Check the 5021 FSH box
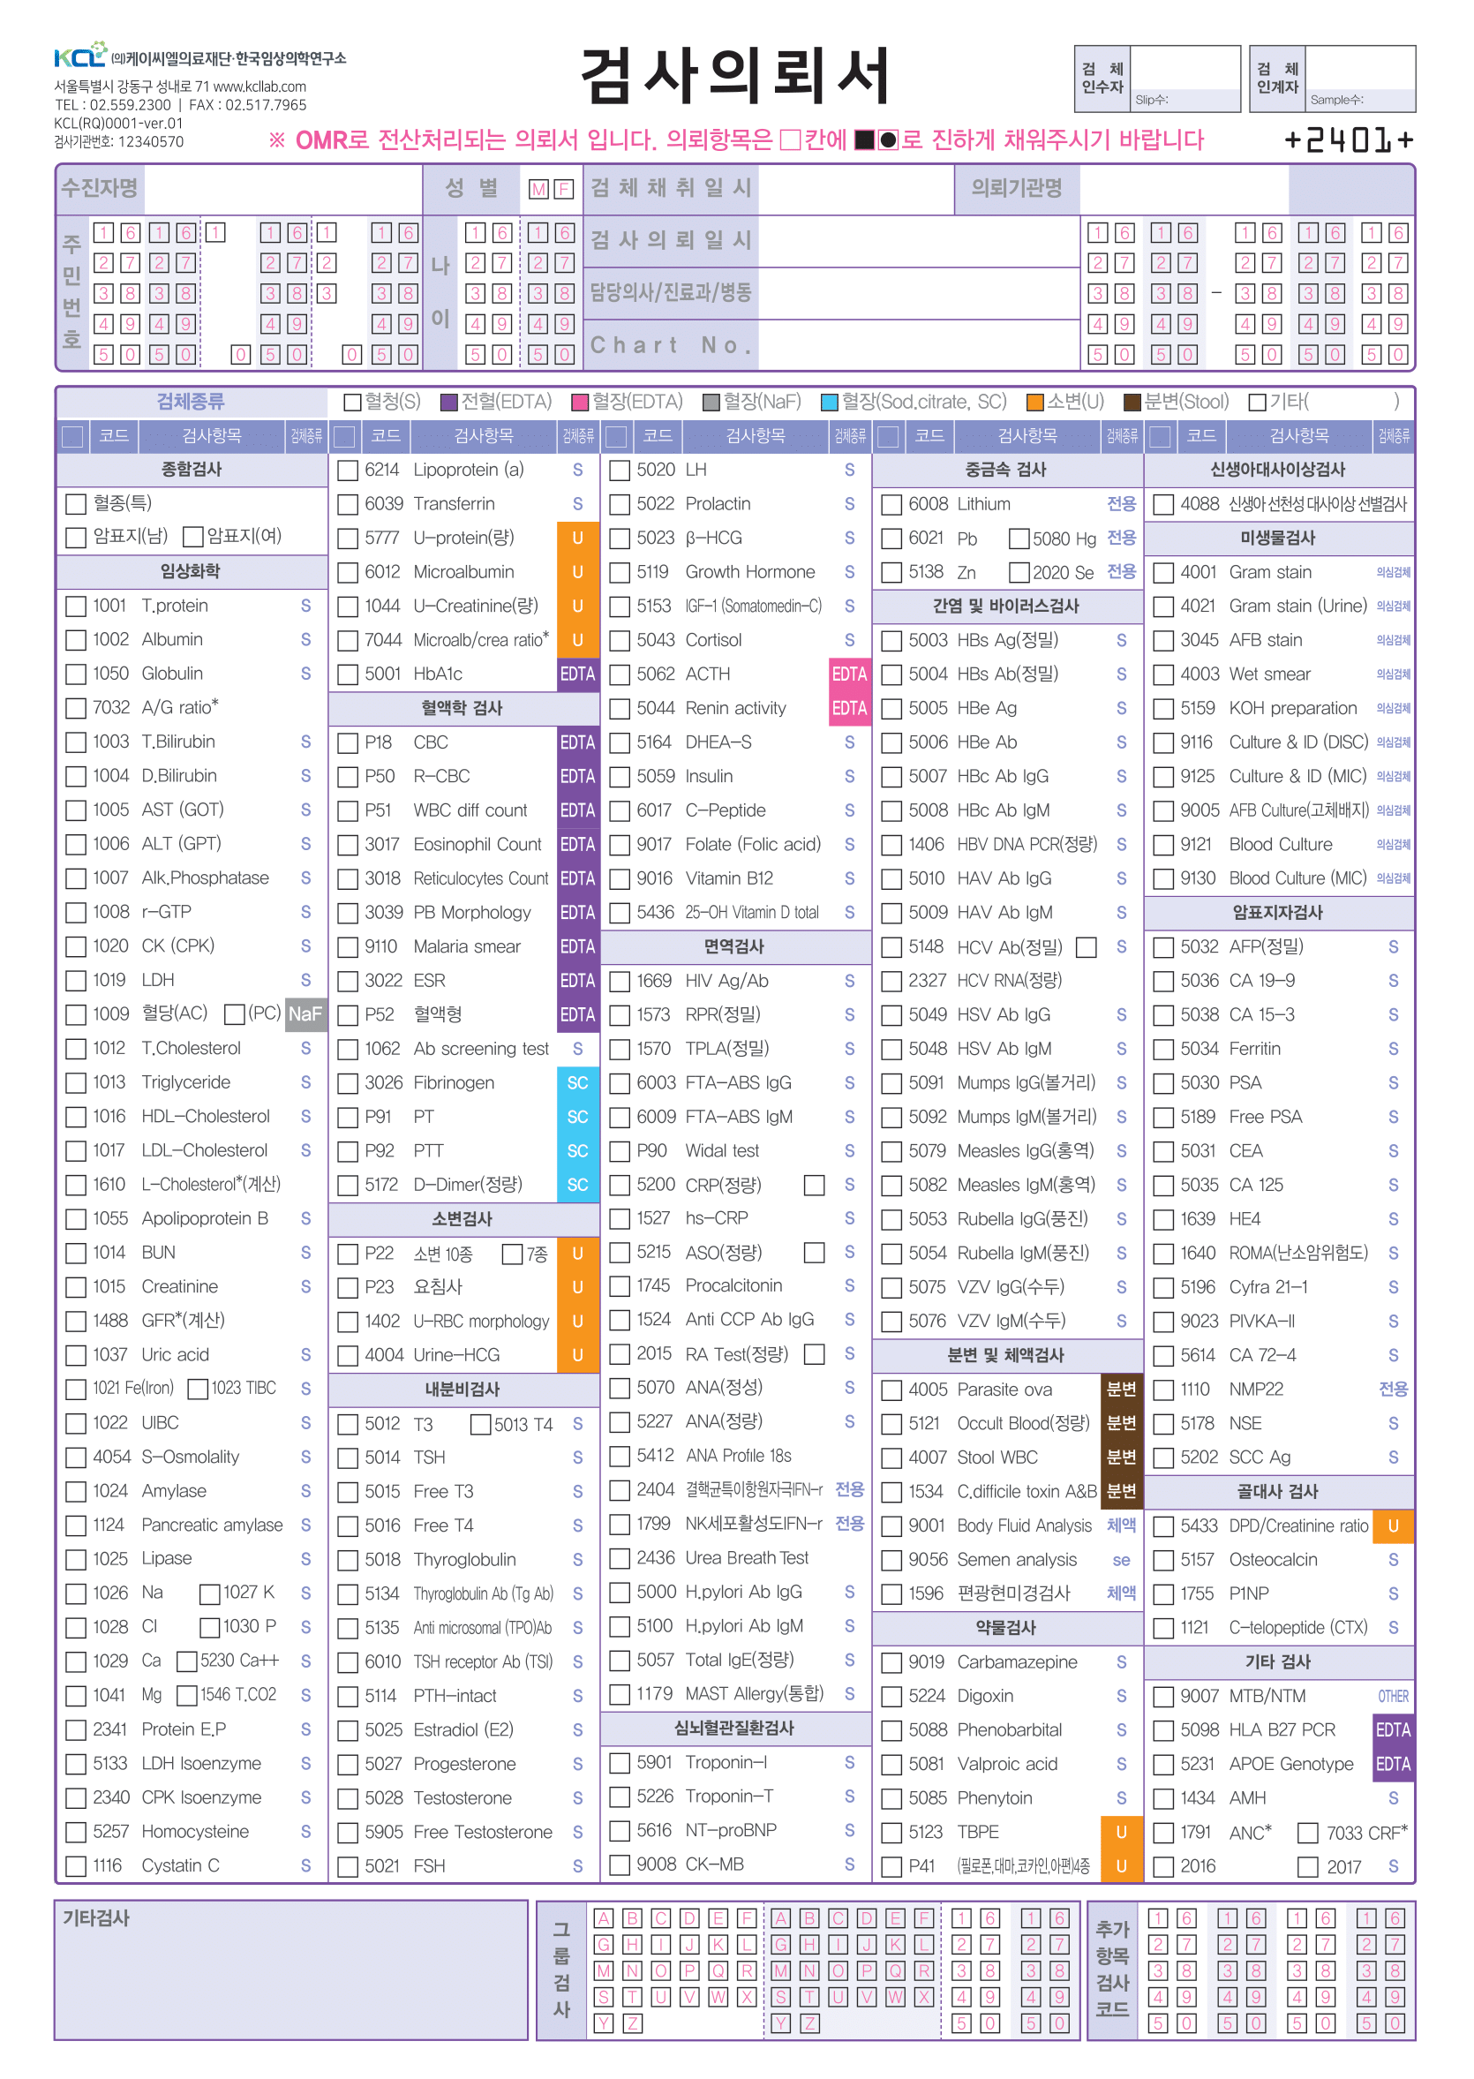 [348, 1866]
